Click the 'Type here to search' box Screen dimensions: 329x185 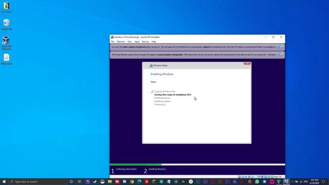click(x=38, y=181)
